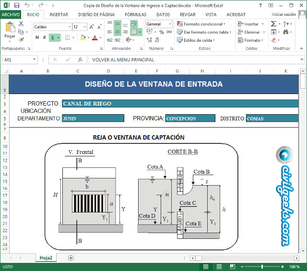Click the zoom slider in status bar
This screenshot has width=307, height=271.
coord(262,266)
